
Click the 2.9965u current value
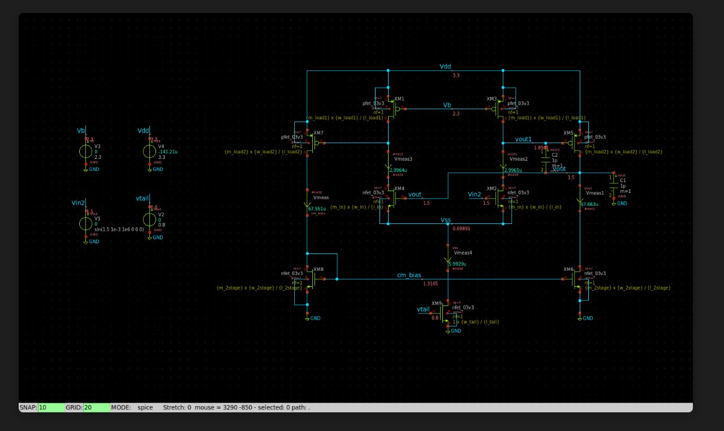pos(512,170)
